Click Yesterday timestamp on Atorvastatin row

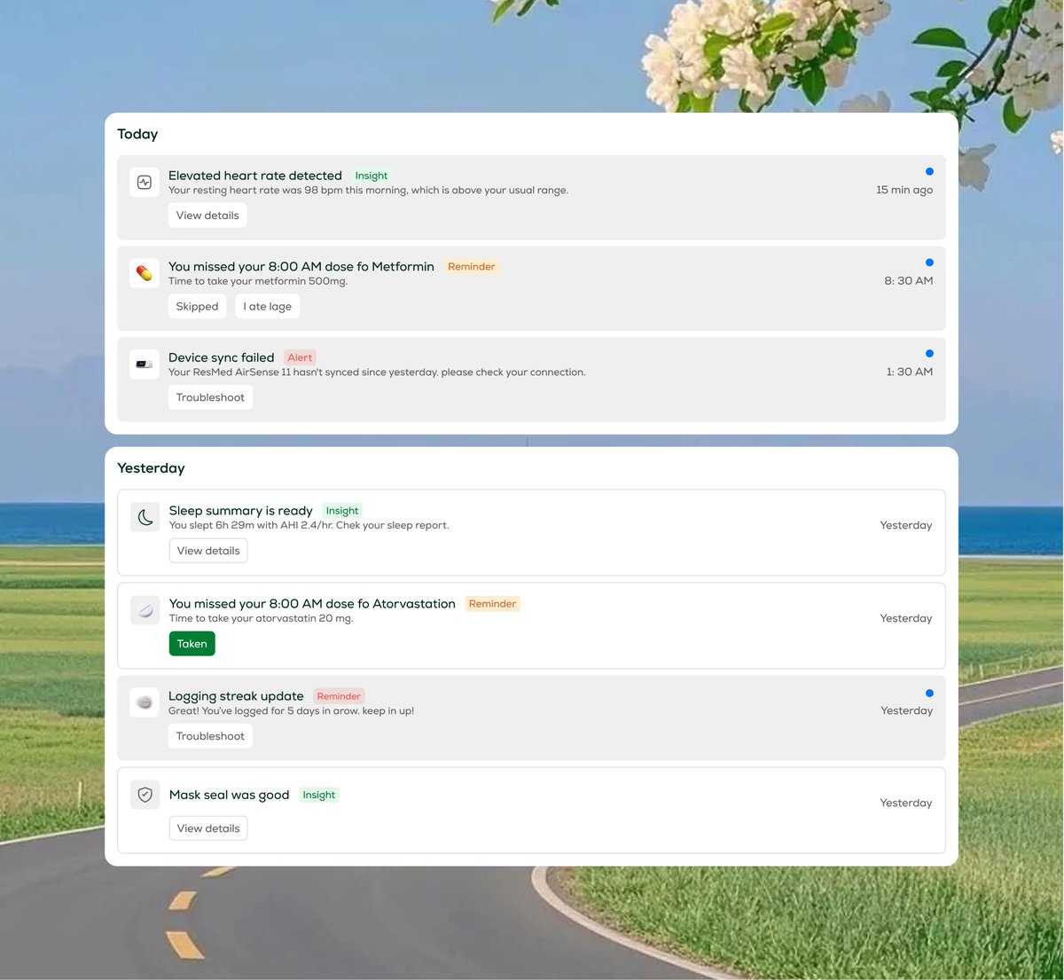coord(906,618)
